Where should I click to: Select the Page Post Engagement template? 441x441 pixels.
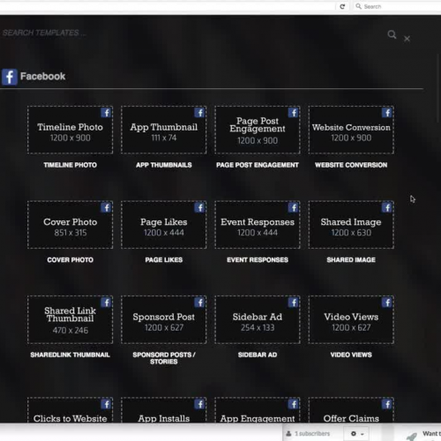tap(258, 130)
